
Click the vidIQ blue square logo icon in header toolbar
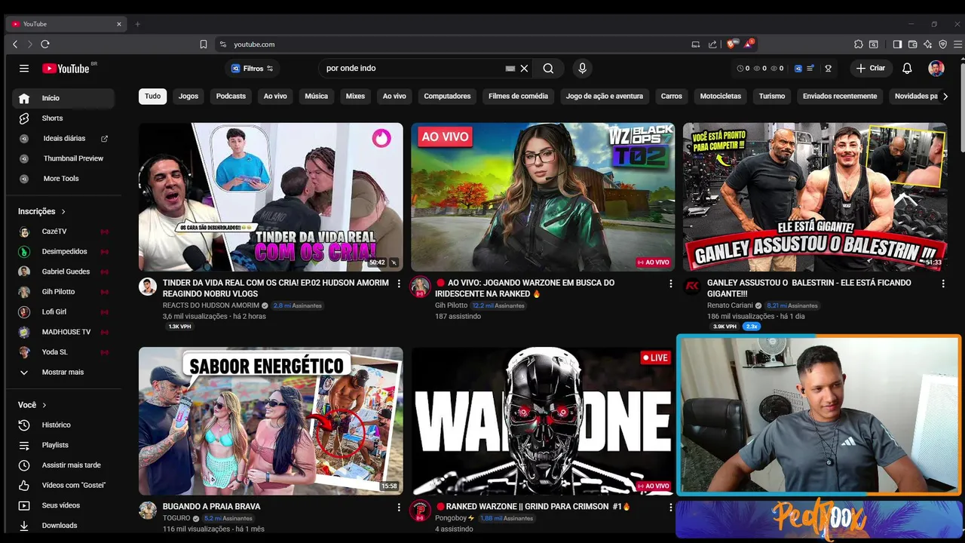click(798, 69)
